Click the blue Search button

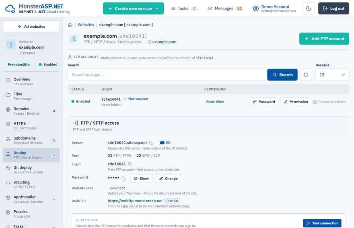(x=282, y=75)
